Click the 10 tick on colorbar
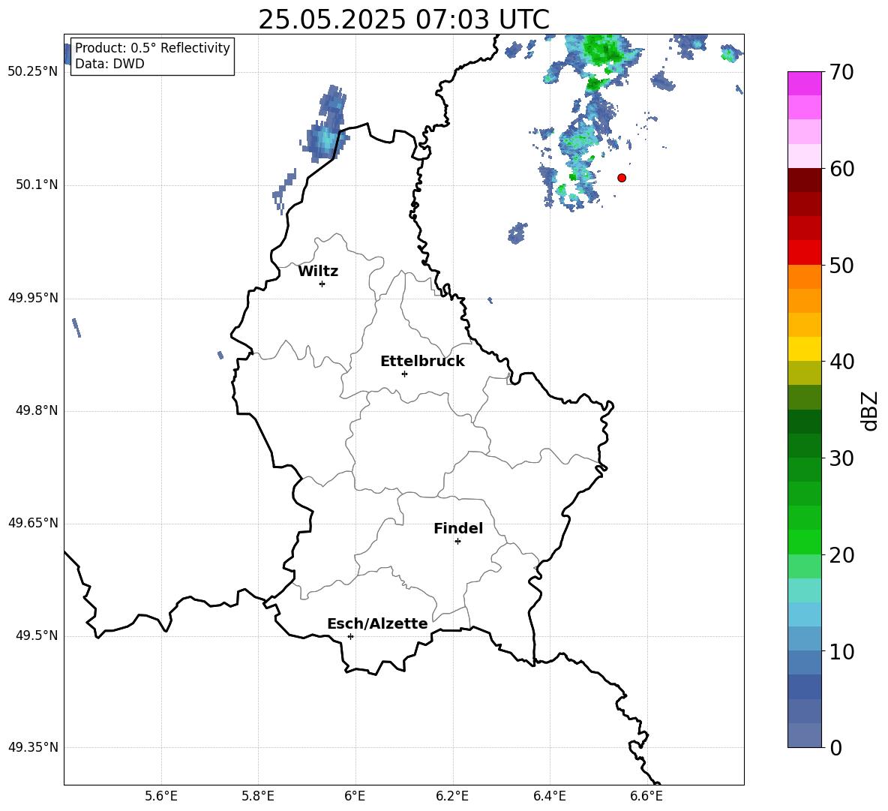888x811 pixels. coord(841,651)
